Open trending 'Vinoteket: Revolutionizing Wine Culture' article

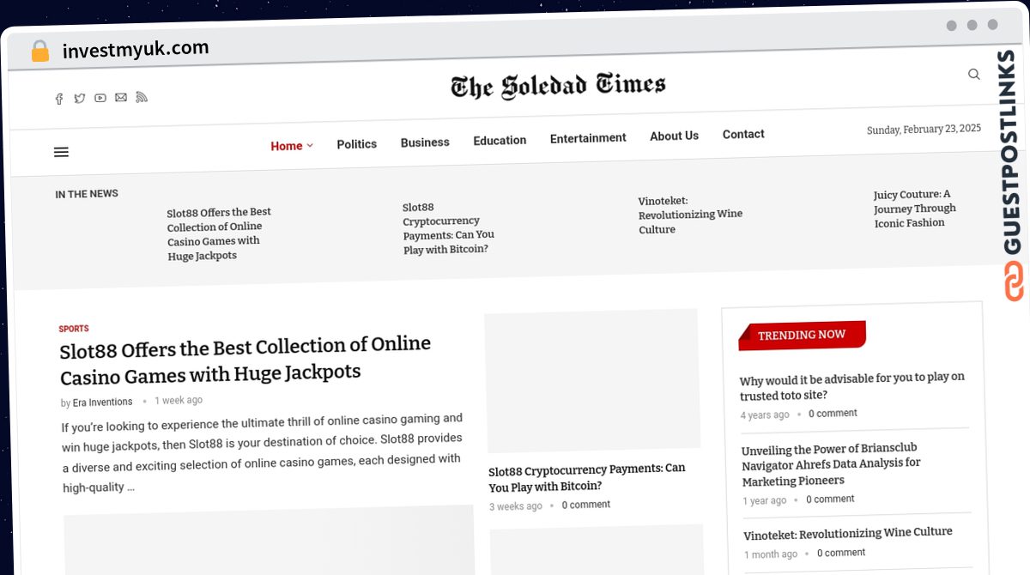coord(848,534)
